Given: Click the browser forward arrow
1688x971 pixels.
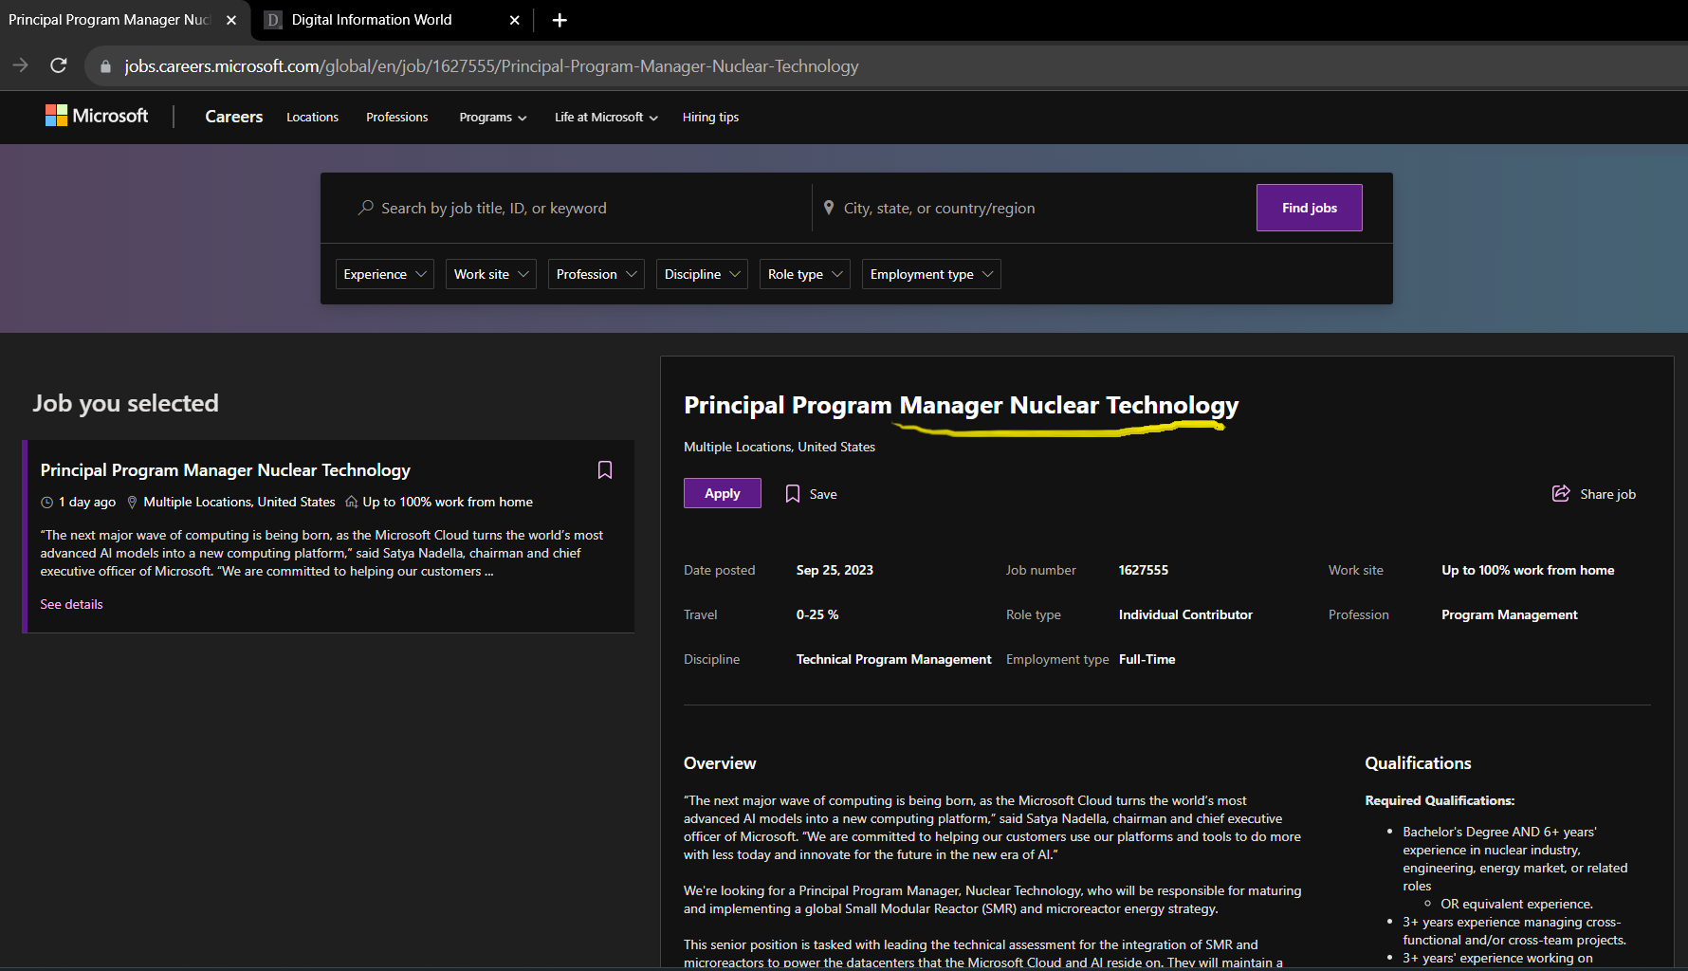Looking at the screenshot, I should (x=20, y=65).
